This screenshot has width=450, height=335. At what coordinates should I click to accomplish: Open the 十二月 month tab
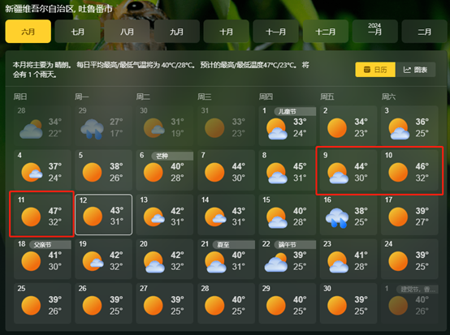click(326, 32)
